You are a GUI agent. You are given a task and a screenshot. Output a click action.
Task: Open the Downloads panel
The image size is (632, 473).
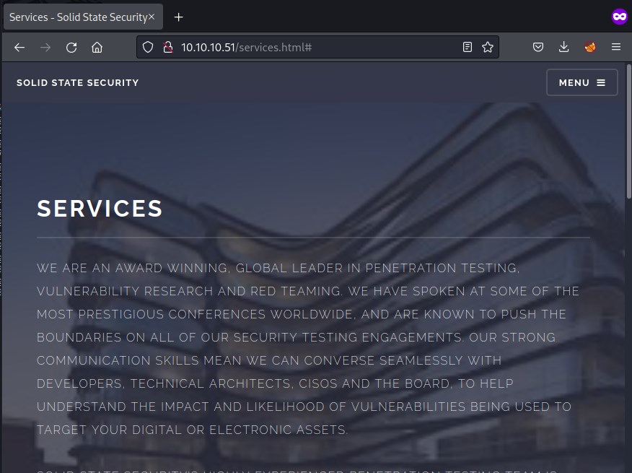pos(564,48)
